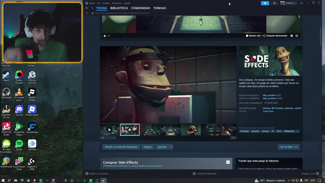Select the open-mouth creature screenshot thumbnail
This screenshot has height=183, width=325.
pyautogui.click(x=191, y=130)
